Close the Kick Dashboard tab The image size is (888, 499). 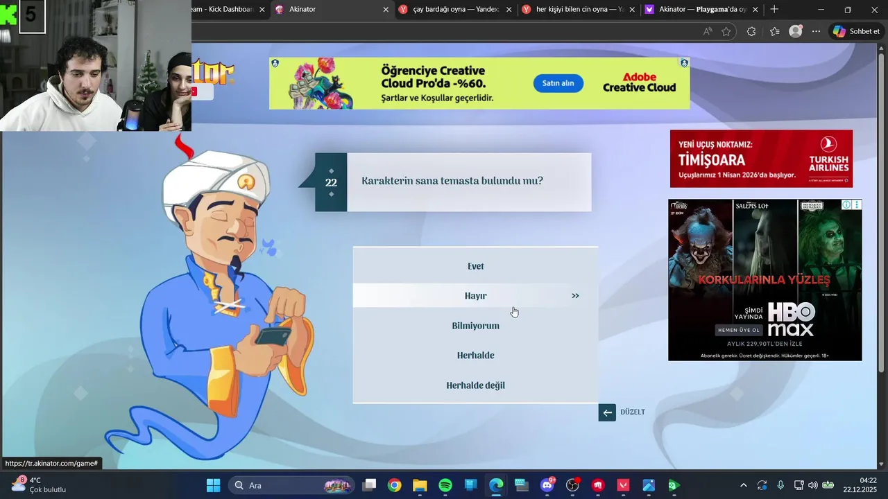(262, 10)
